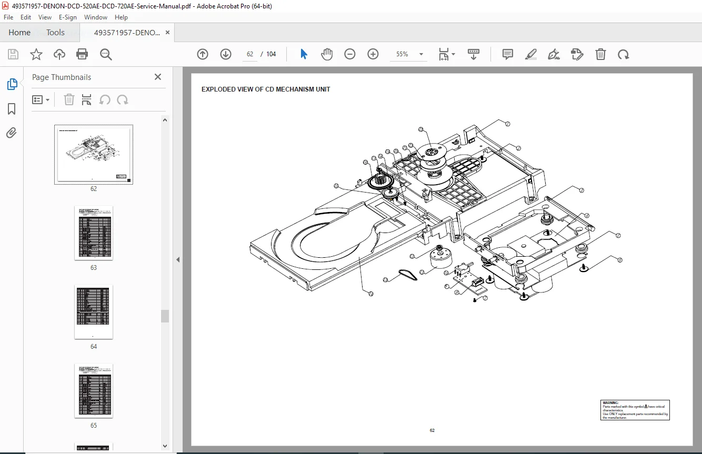Rotate thumbnails clockwise
The height and width of the screenshot is (454, 702).
coord(123,99)
